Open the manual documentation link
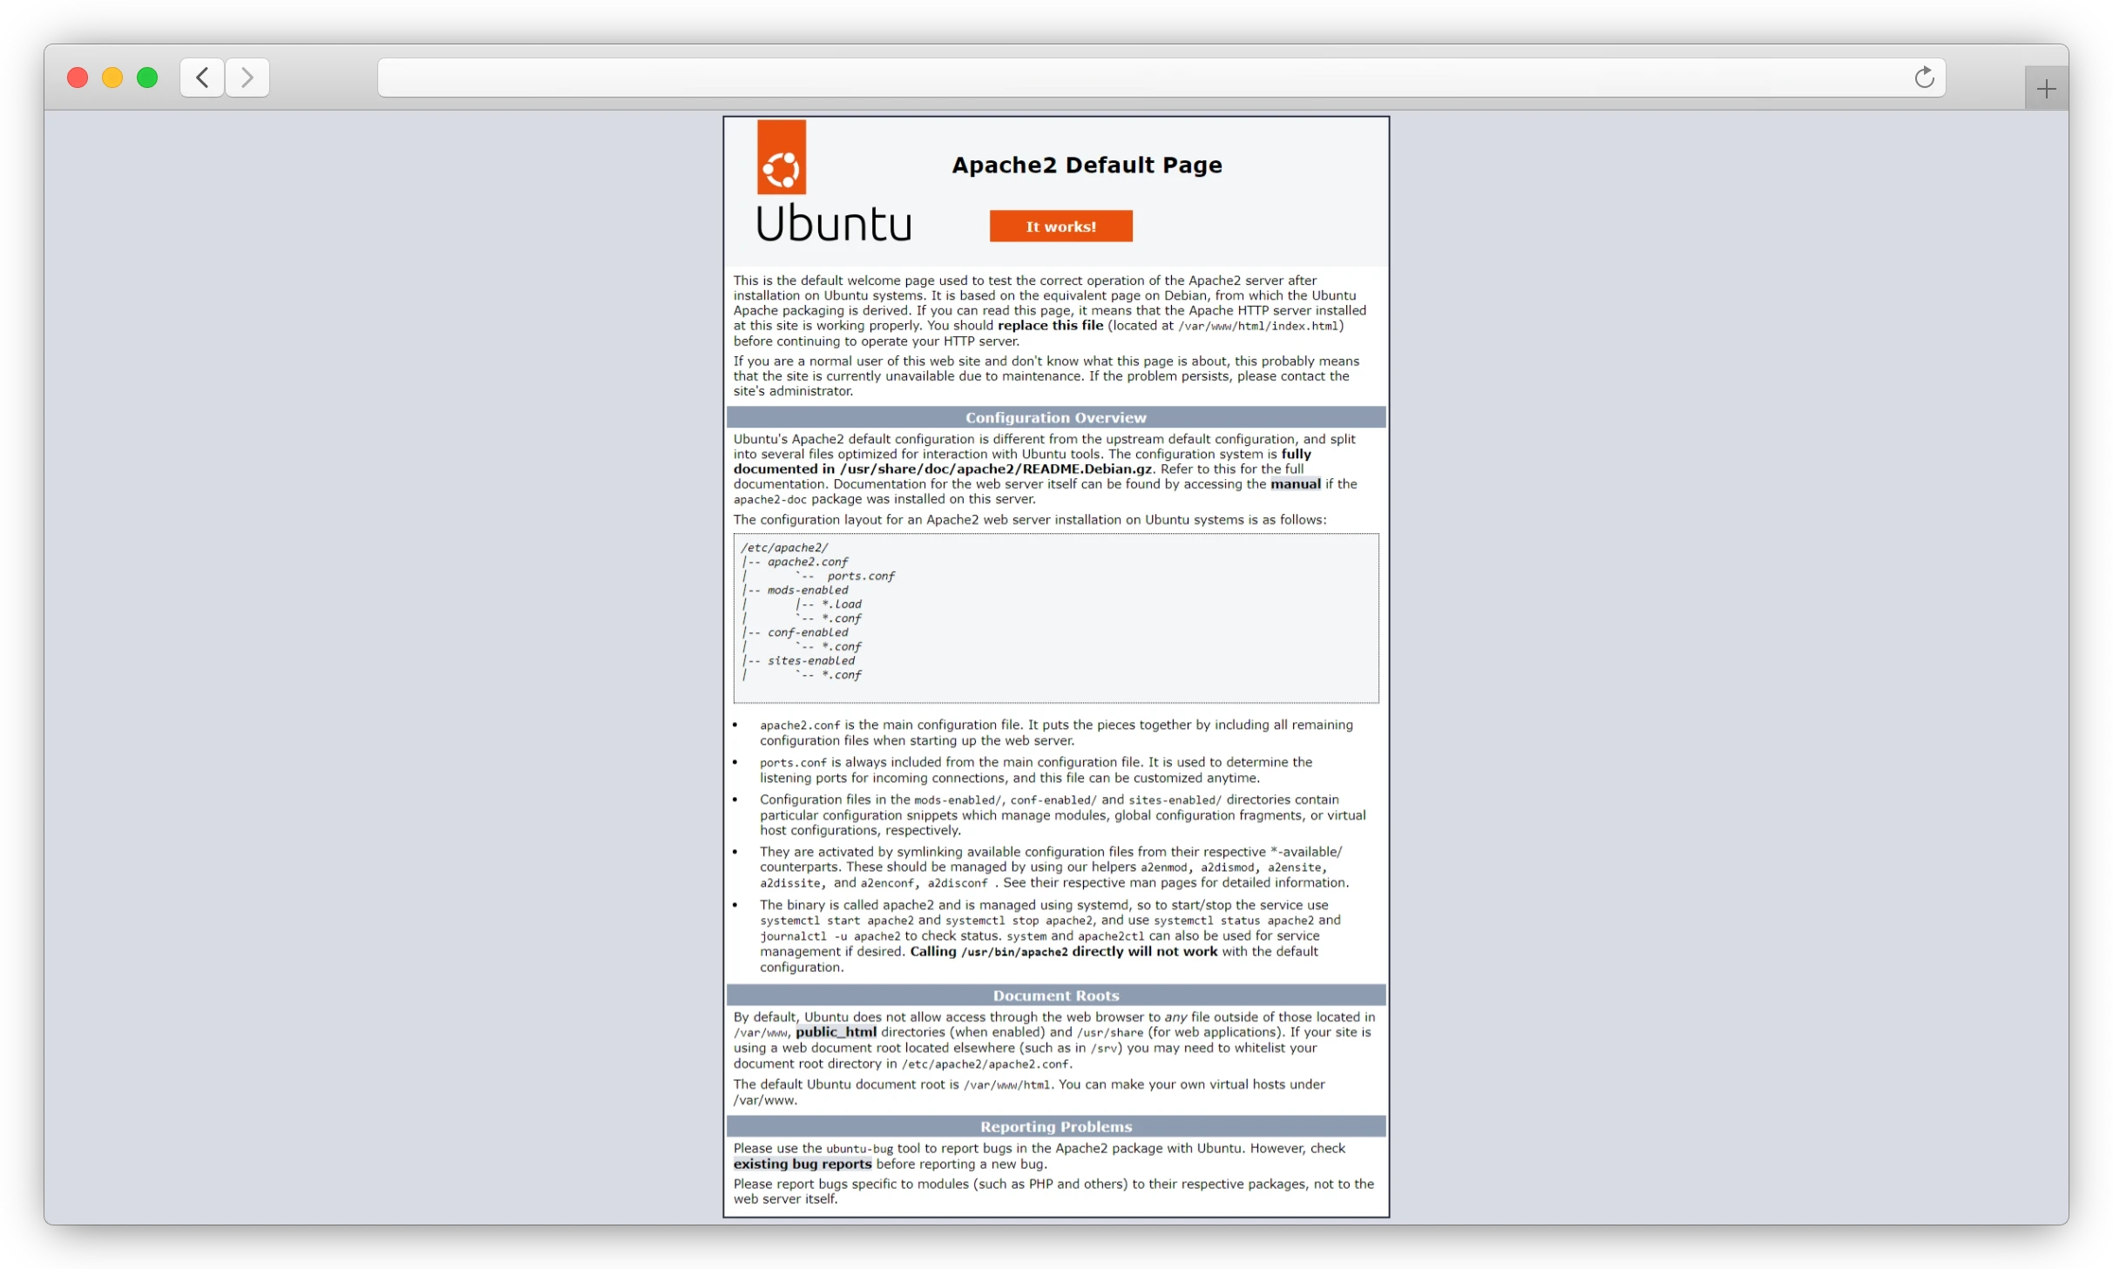 tap(1295, 484)
